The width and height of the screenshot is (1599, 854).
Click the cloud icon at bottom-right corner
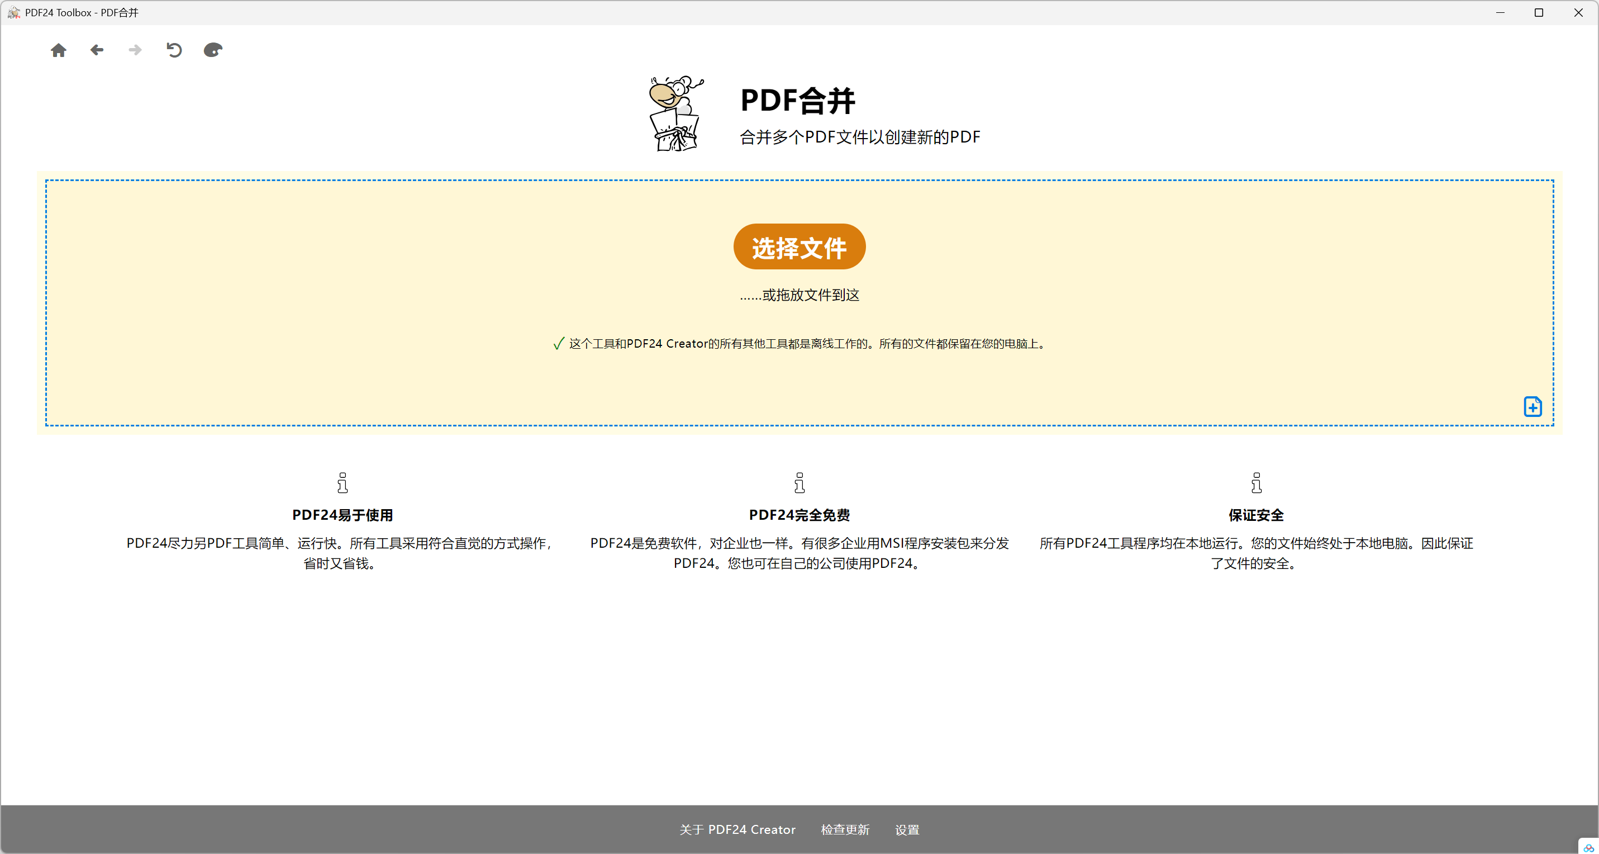pyautogui.click(x=1588, y=847)
